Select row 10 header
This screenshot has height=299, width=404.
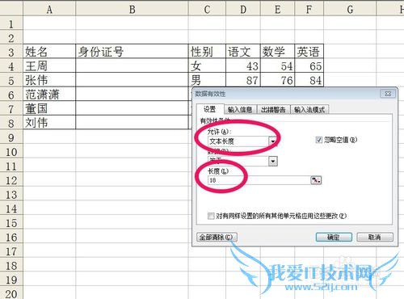pyautogui.click(x=11, y=152)
